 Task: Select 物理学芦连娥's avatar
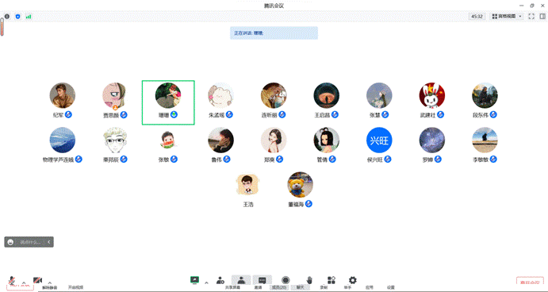pyautogui.click(x=62, y=140)
